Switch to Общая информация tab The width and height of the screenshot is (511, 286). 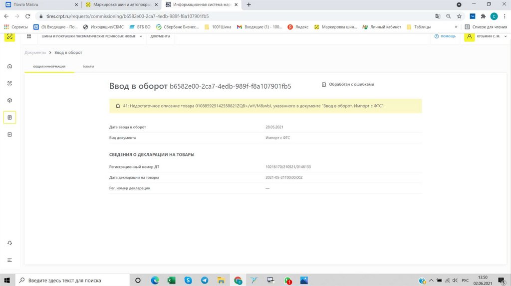49,66
